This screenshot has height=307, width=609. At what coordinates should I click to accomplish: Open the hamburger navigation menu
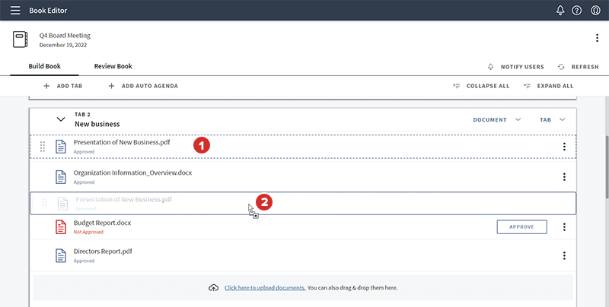point(15,11)
